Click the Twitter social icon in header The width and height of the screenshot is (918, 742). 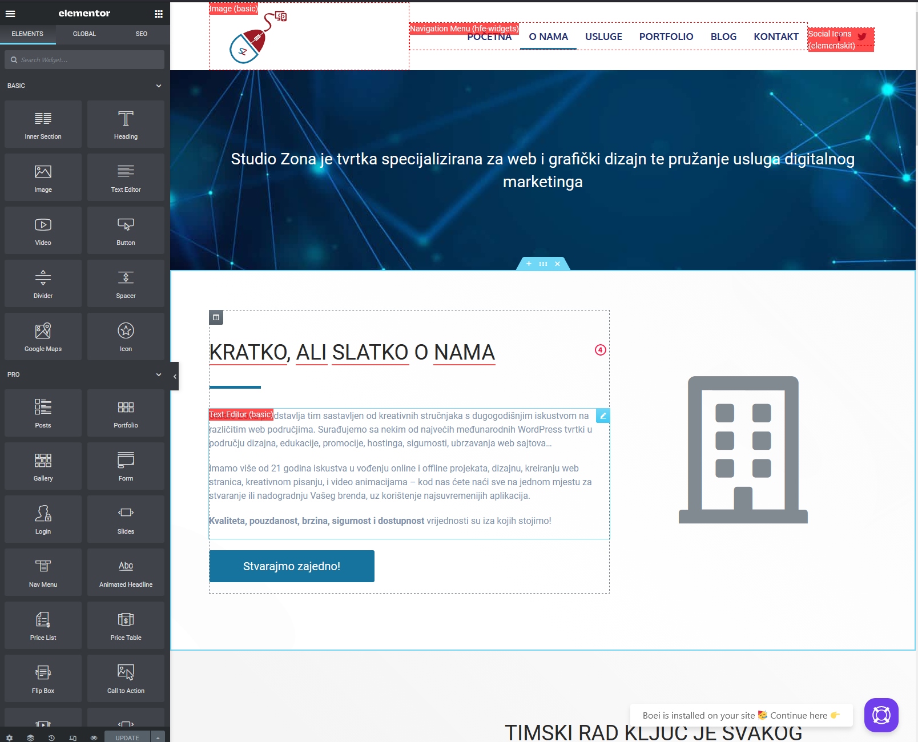[x=862, y=37]
